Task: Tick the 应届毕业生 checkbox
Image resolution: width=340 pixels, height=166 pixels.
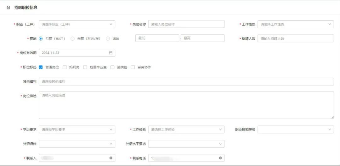Action: (x=85, y=67)
